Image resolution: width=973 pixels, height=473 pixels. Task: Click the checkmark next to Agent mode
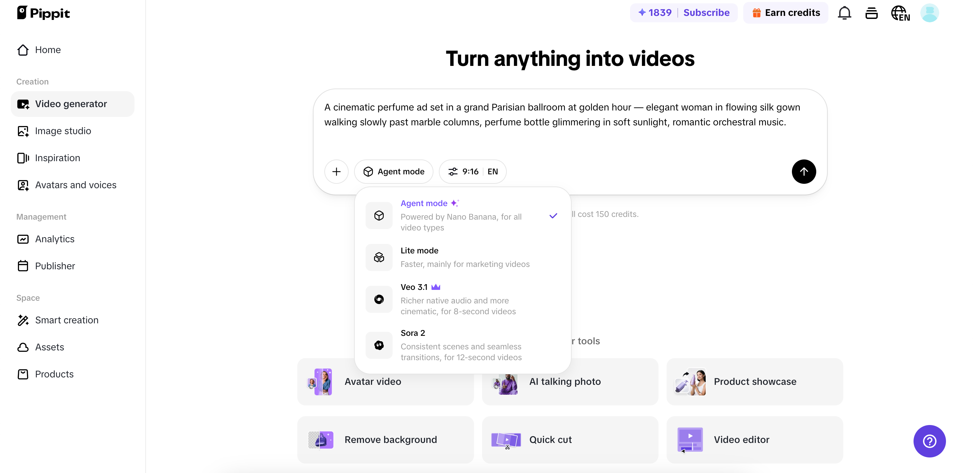[x=553, y=216]
